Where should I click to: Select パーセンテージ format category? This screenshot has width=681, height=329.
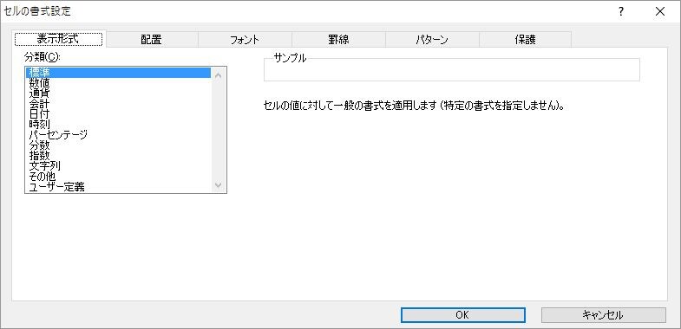pos(119,135)
